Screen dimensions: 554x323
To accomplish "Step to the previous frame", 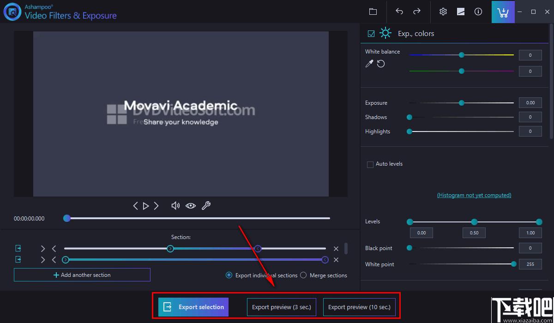I will tap(135, 206).
